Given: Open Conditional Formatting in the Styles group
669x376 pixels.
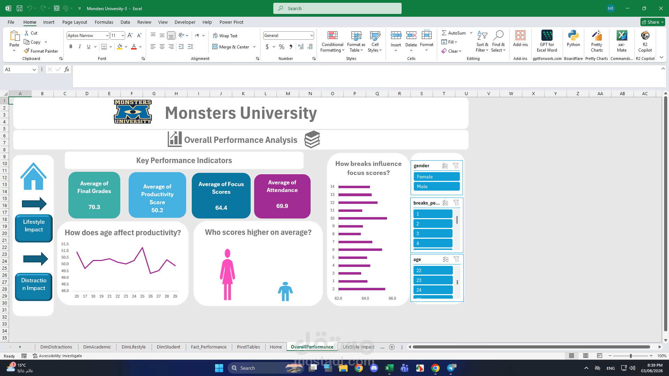Looking at the screenshot, I should point(332,42).
